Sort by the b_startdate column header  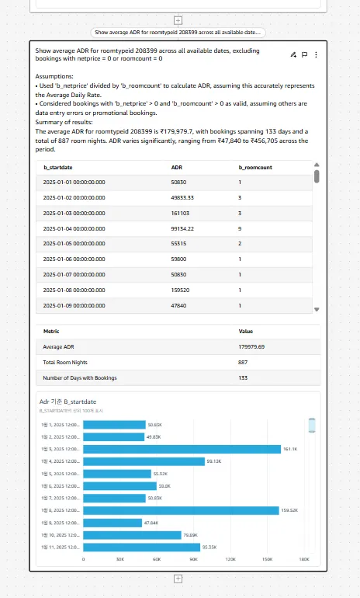click(58, 168)
